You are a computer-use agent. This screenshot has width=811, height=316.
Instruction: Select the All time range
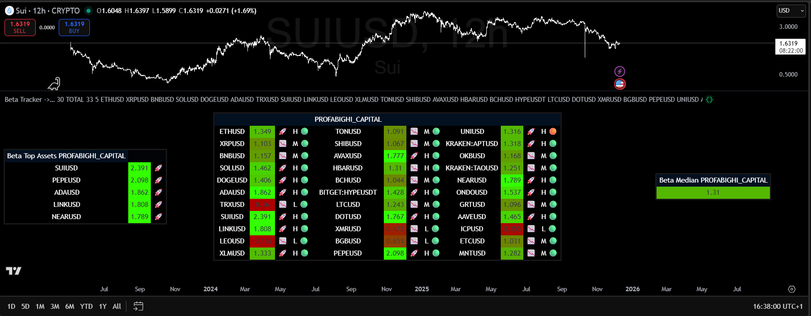click(x=117, y=307)
